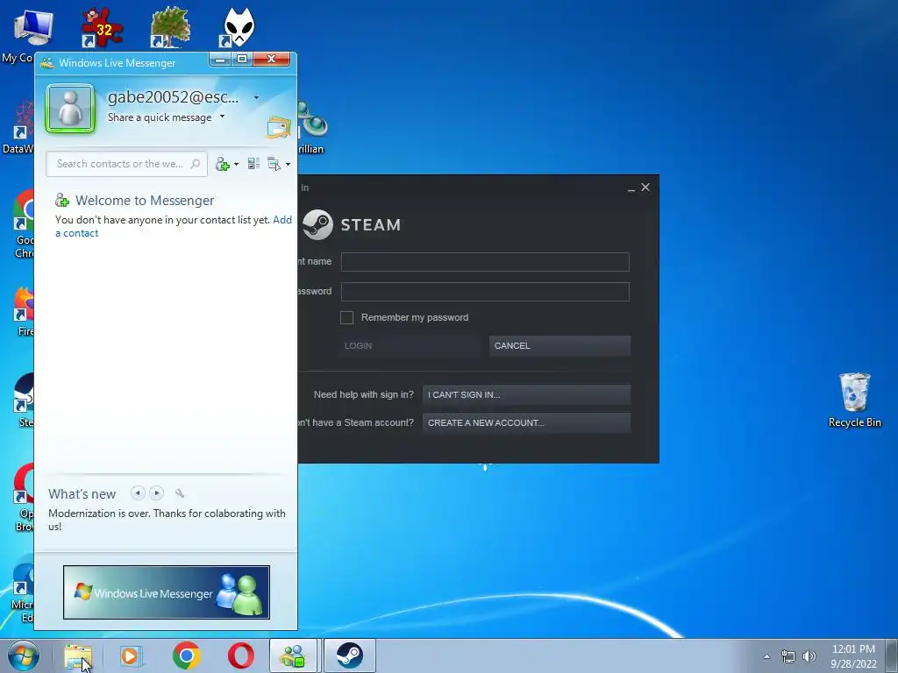Launch Opera browser from taskbar
The image size is (898, 673).
(x=241, y=655)
